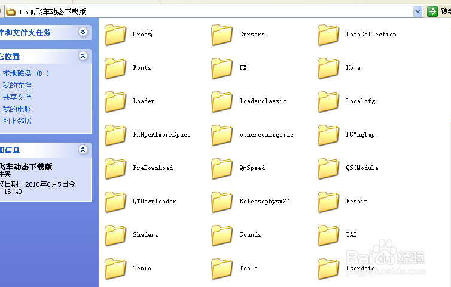This screenshot has width=451, height=287.
Task: Open the Fonts folder icon
Action: (x=115, y=68)
